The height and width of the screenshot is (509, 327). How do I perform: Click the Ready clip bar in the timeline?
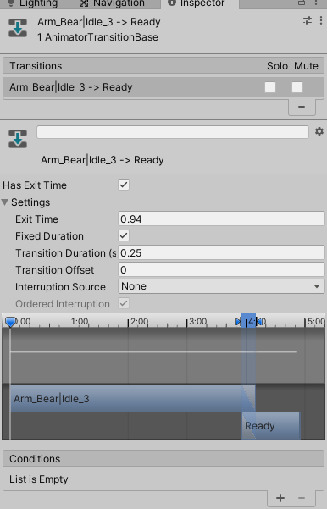click(x=271, y=425)
